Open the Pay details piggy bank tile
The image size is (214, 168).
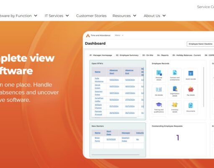[191, 91]
